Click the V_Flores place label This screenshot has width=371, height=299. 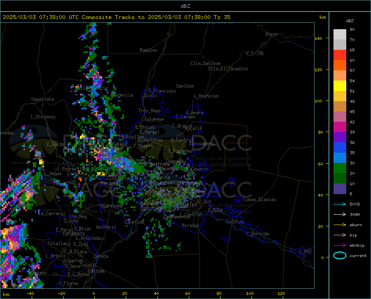coord(68,283)
